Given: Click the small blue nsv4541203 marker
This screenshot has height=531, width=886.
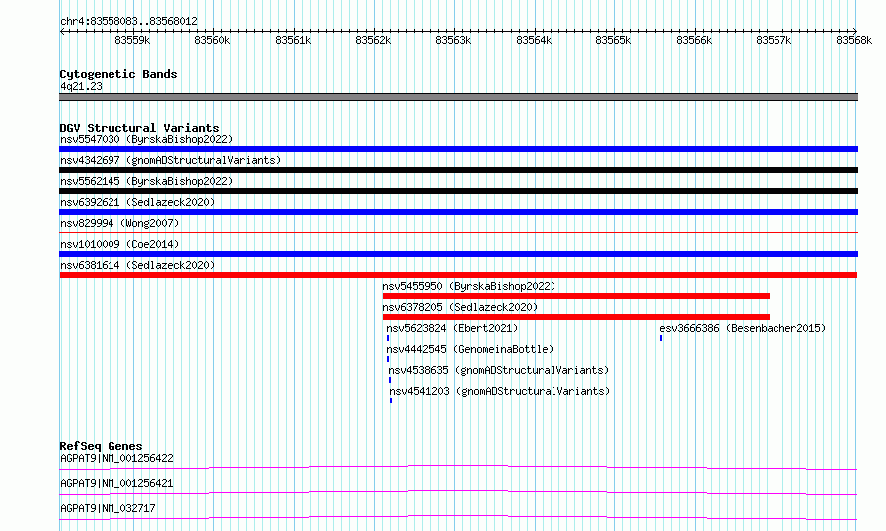Looking at the screenshot, I should pos(391,400).
